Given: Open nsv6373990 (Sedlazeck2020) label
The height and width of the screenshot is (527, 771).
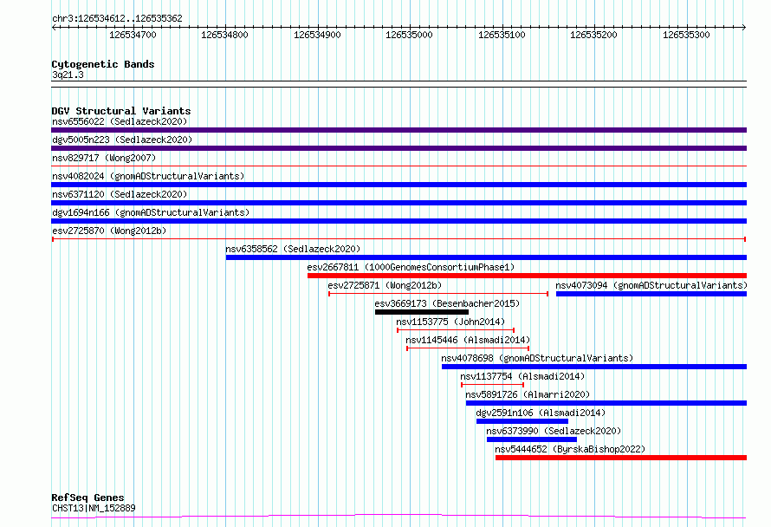Looking at the screenshot, I should [x=554, y=431].
